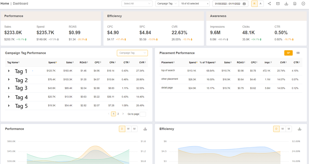Viewport: 309px width, 164px height.
Task: Open the calendar date range picker
Action: click(244, 4)
